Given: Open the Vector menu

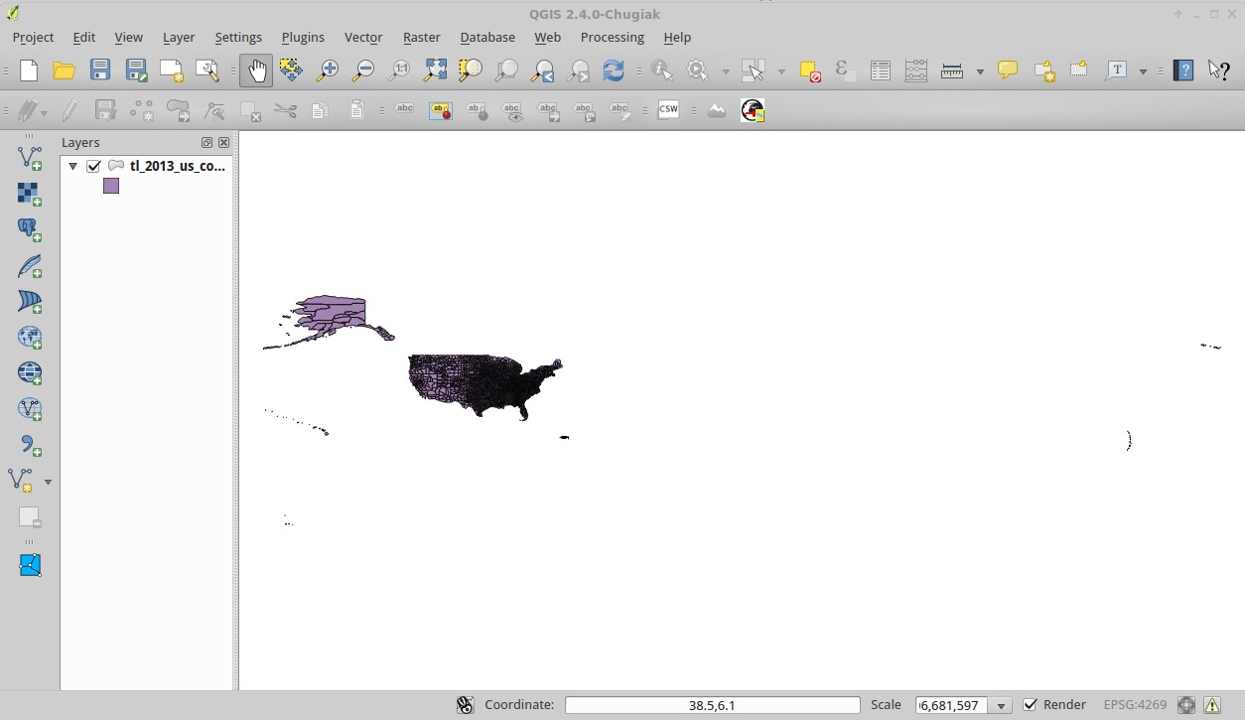Looking at the screenshot, I should (362, 37).
